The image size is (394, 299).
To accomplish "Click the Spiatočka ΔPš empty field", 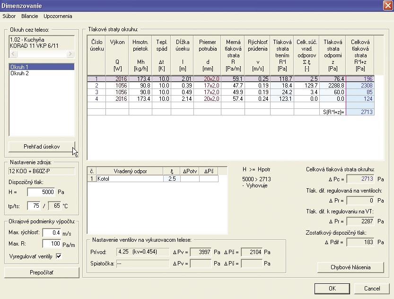I will [252, 264].
